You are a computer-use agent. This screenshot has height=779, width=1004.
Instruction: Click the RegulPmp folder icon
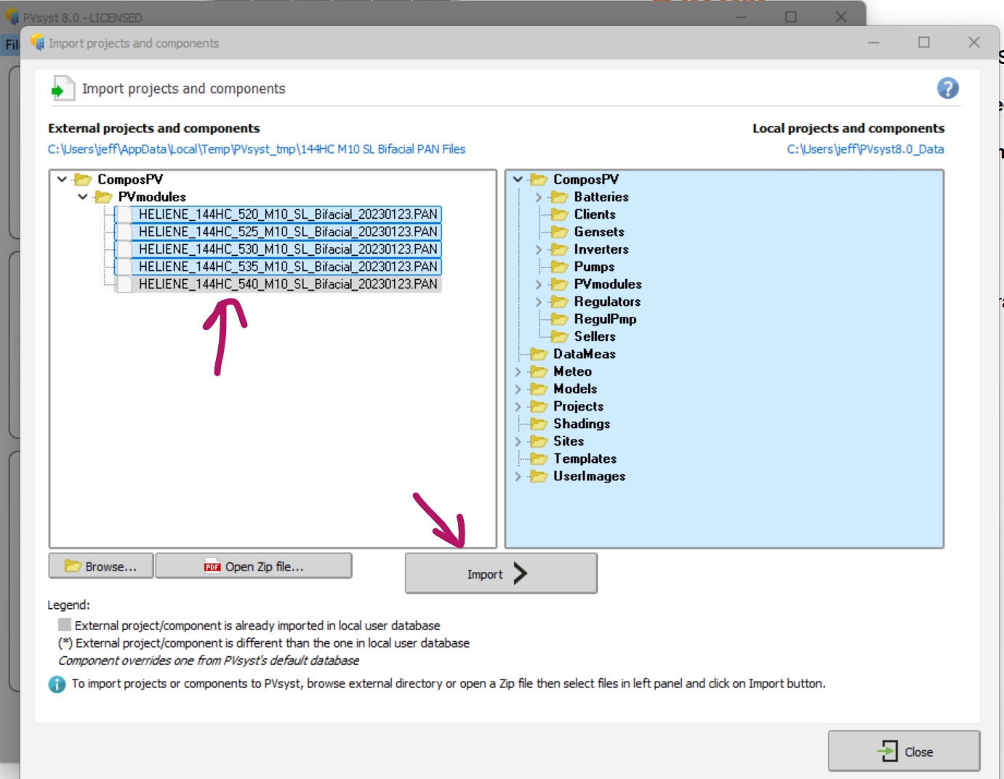tap(559, 319)
